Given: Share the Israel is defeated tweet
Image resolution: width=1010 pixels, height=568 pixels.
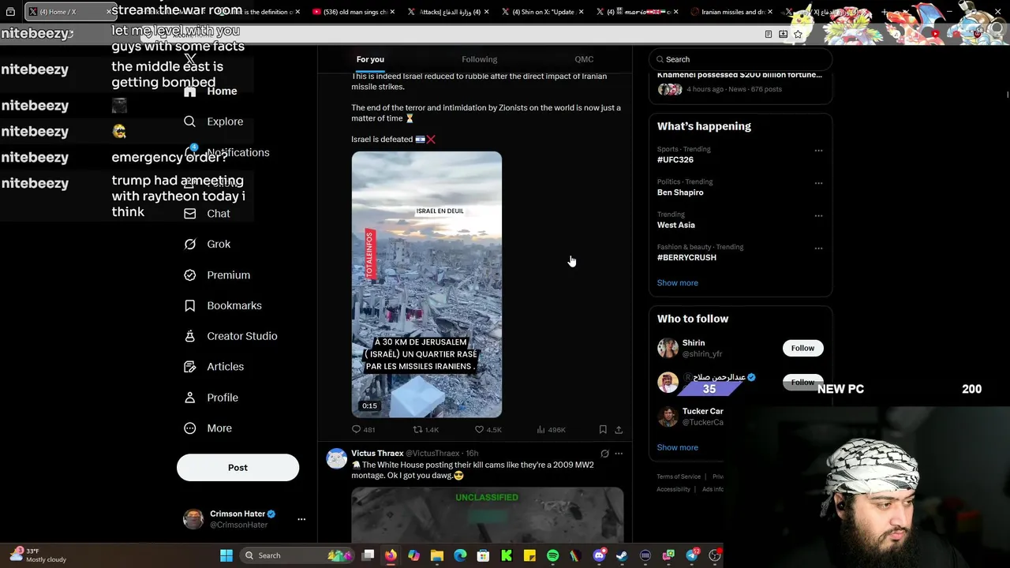Looking at the screenshot, I should coord(619,430).
